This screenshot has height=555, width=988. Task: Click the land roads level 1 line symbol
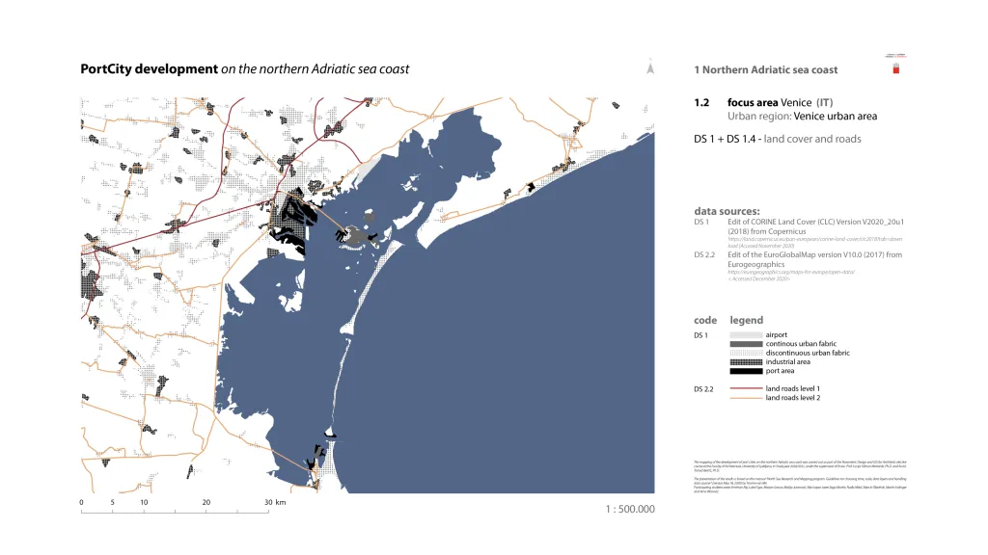click(x=745, y=388)
